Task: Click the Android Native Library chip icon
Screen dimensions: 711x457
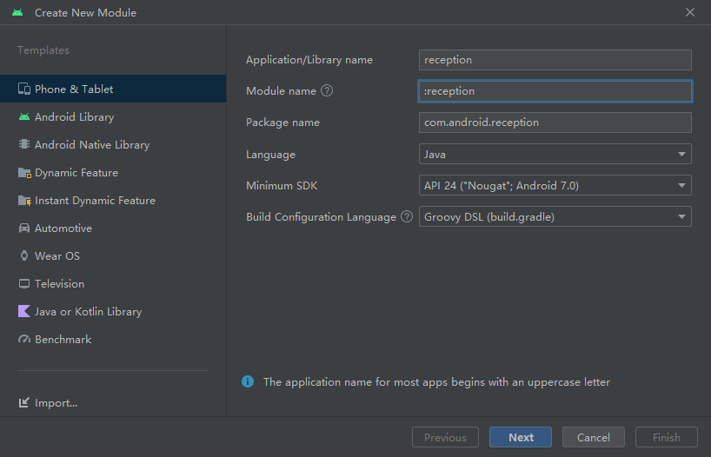Action: pyautogui.click(x=24, y=145)
